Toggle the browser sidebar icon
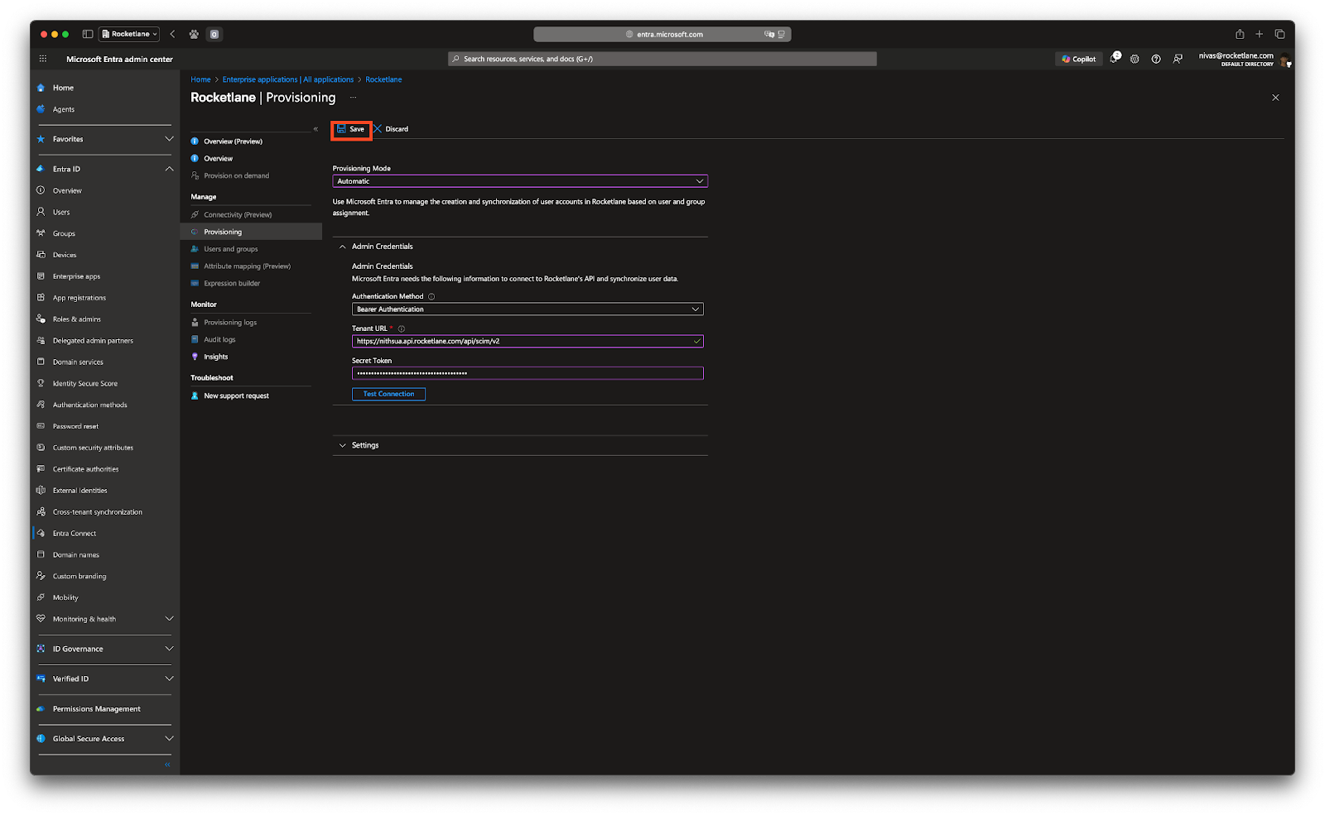 pos(88,34)
